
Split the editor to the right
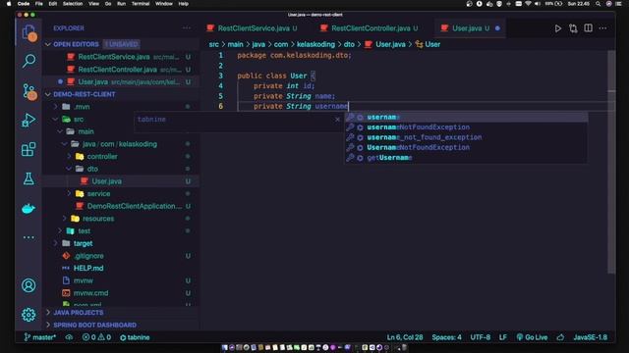coord(588,28)
